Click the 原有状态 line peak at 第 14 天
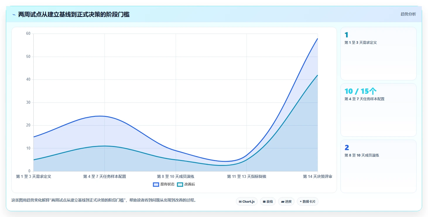The height and width of the screenshot is (217, 428). tap(318, 39)
